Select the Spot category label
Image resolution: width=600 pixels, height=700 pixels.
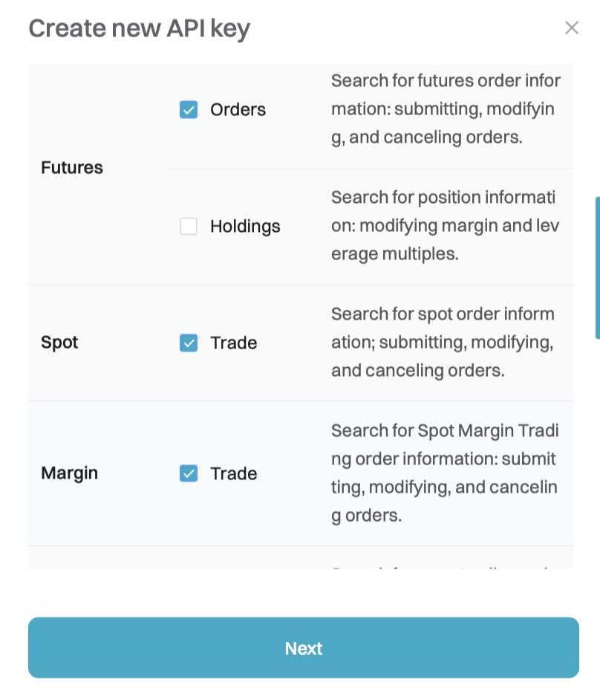59,343
